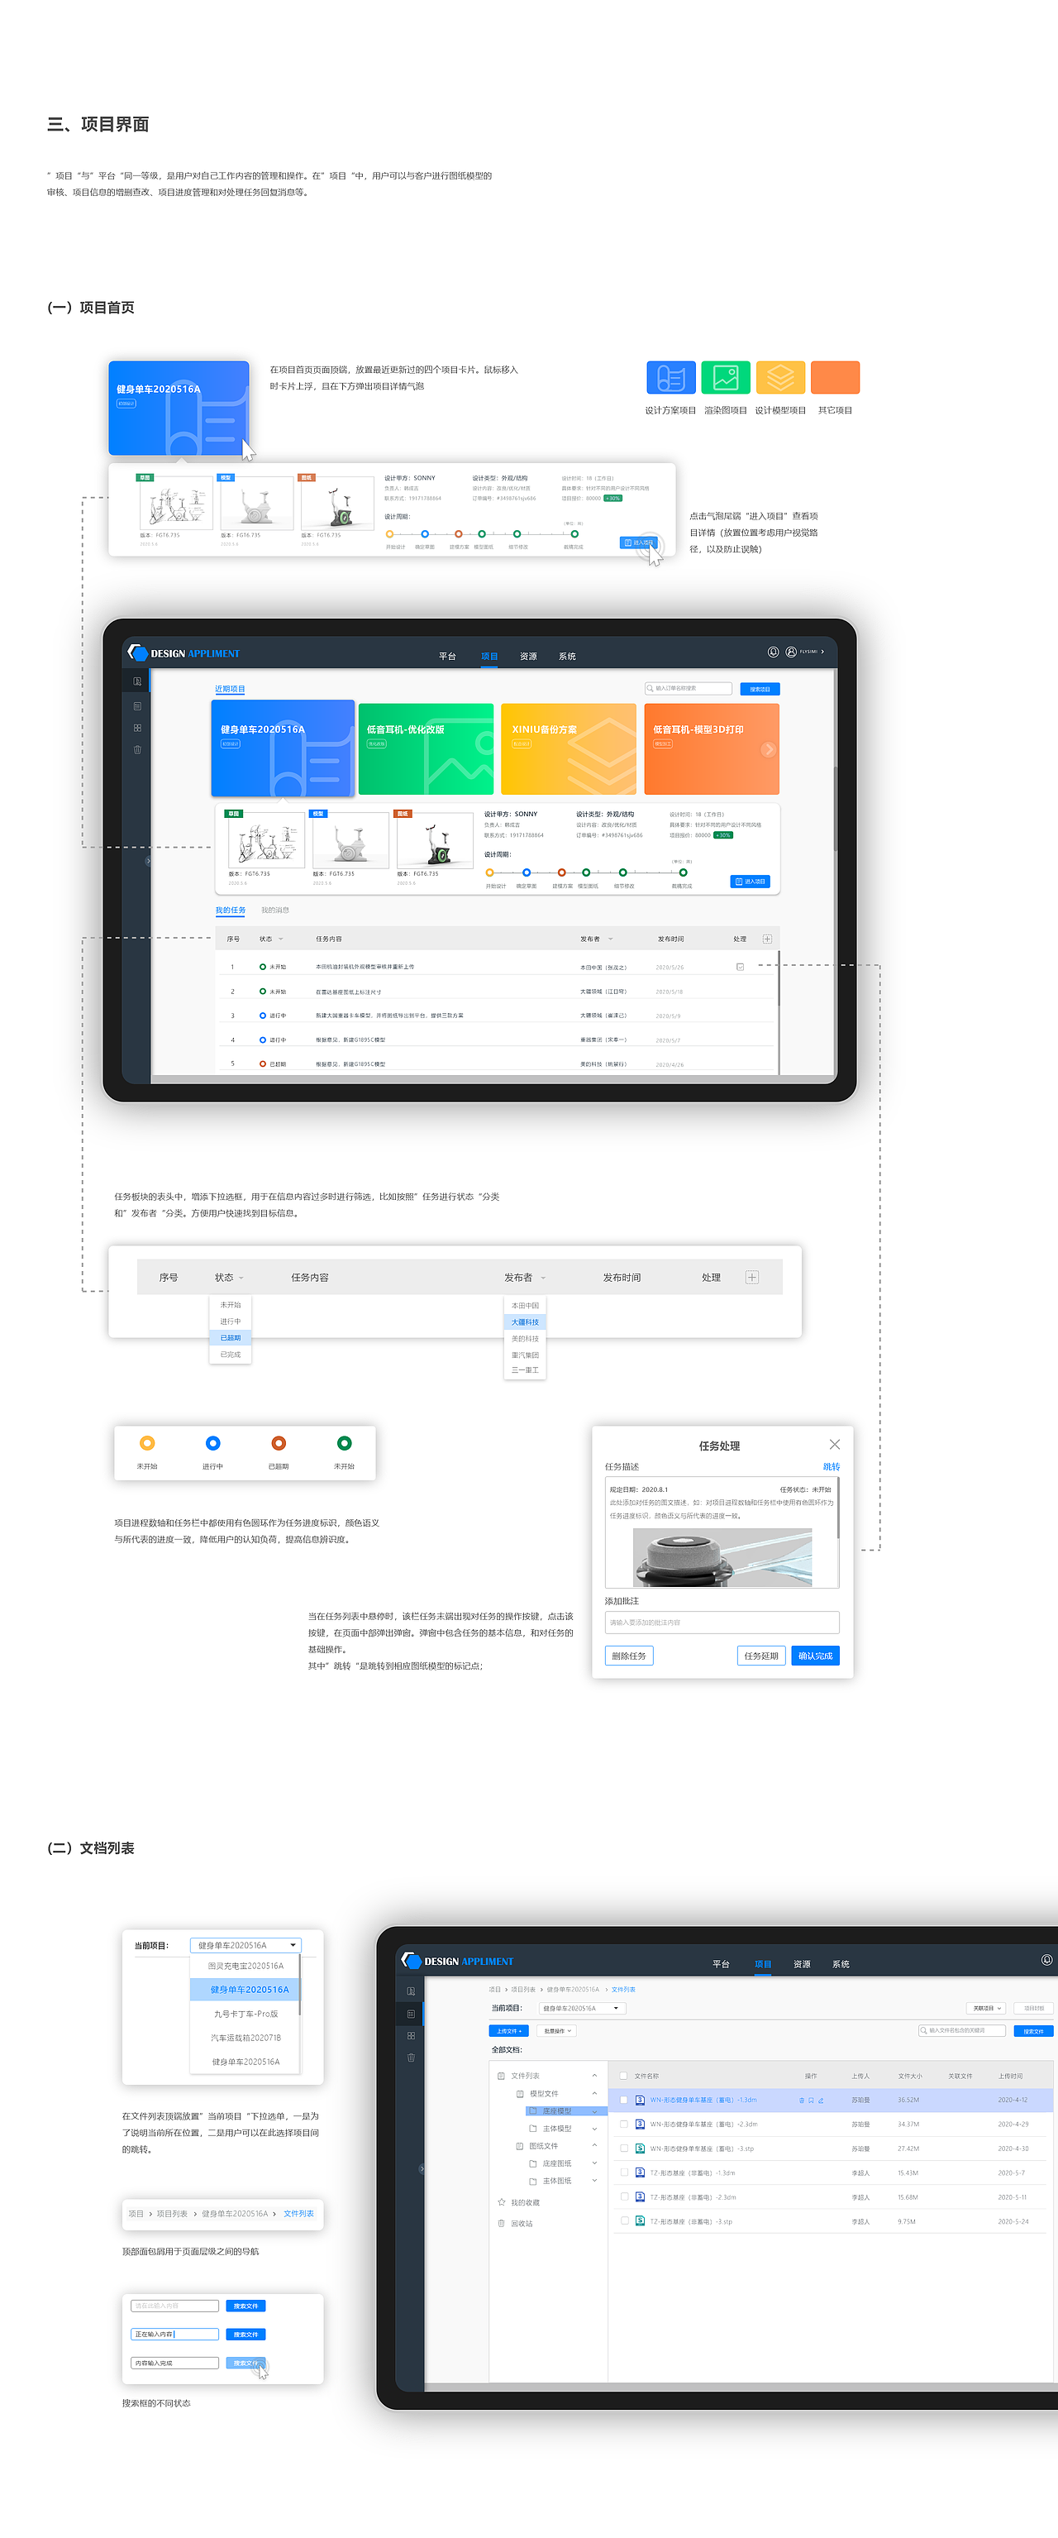Collapse the 文件列表 tree chevron
This screenshot has width=1058, height=2538.
pyautogui.click(x=594, y=2075)
